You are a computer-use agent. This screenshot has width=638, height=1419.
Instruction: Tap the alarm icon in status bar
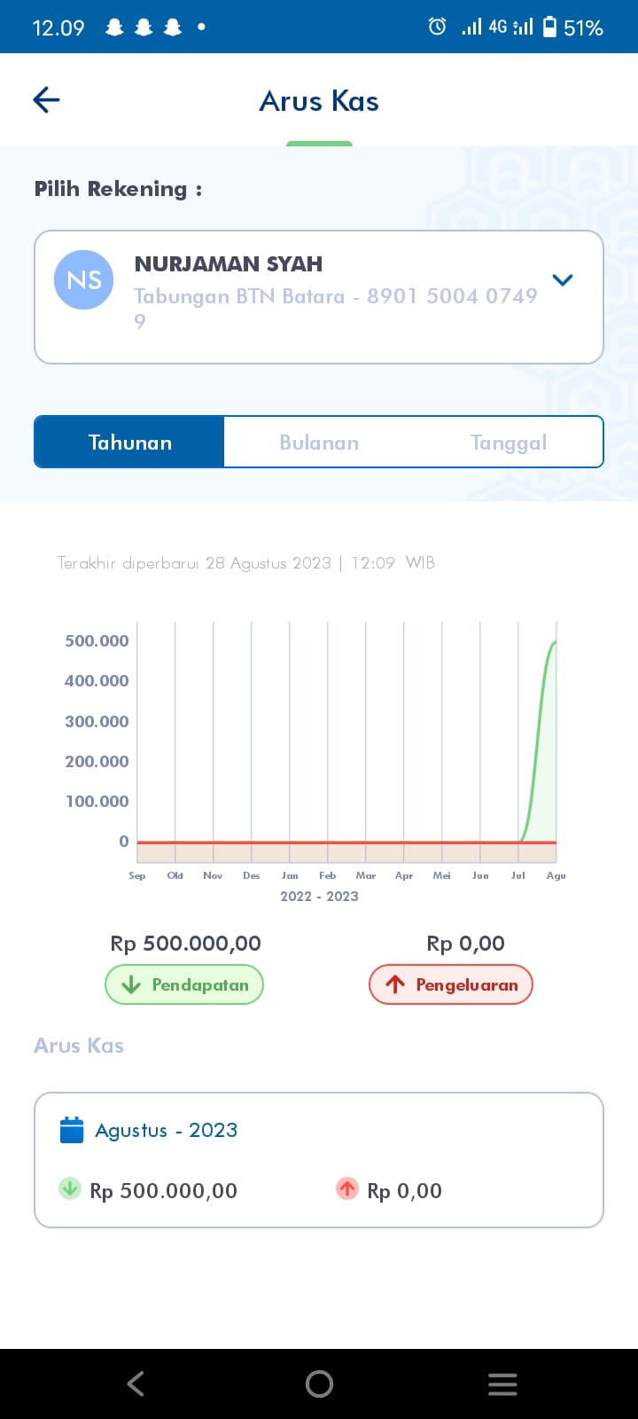[437, 27]
